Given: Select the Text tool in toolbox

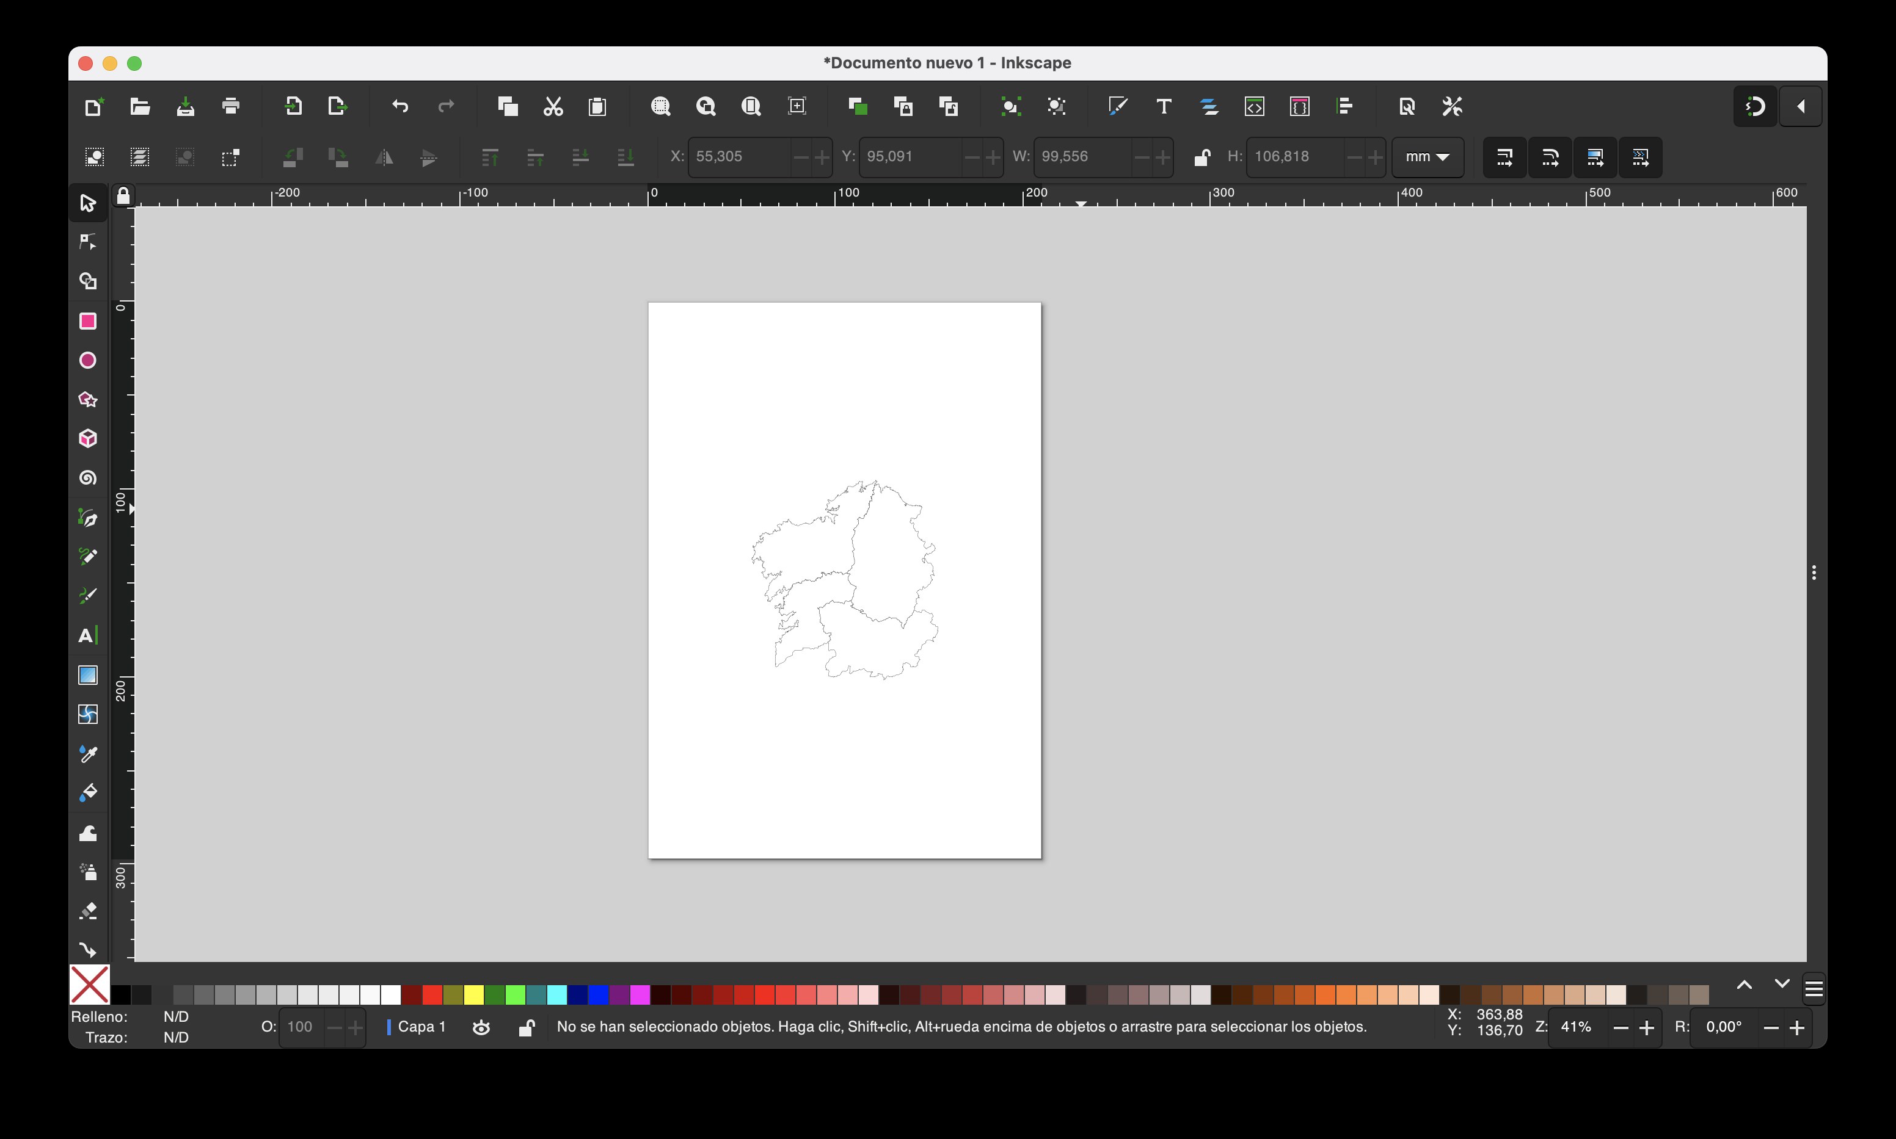Looking at the screenshot, I should pos(87,635).
